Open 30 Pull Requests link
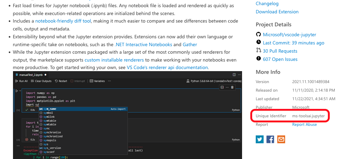Viewport: 346px width, 159px height. (x=280, y=51)
